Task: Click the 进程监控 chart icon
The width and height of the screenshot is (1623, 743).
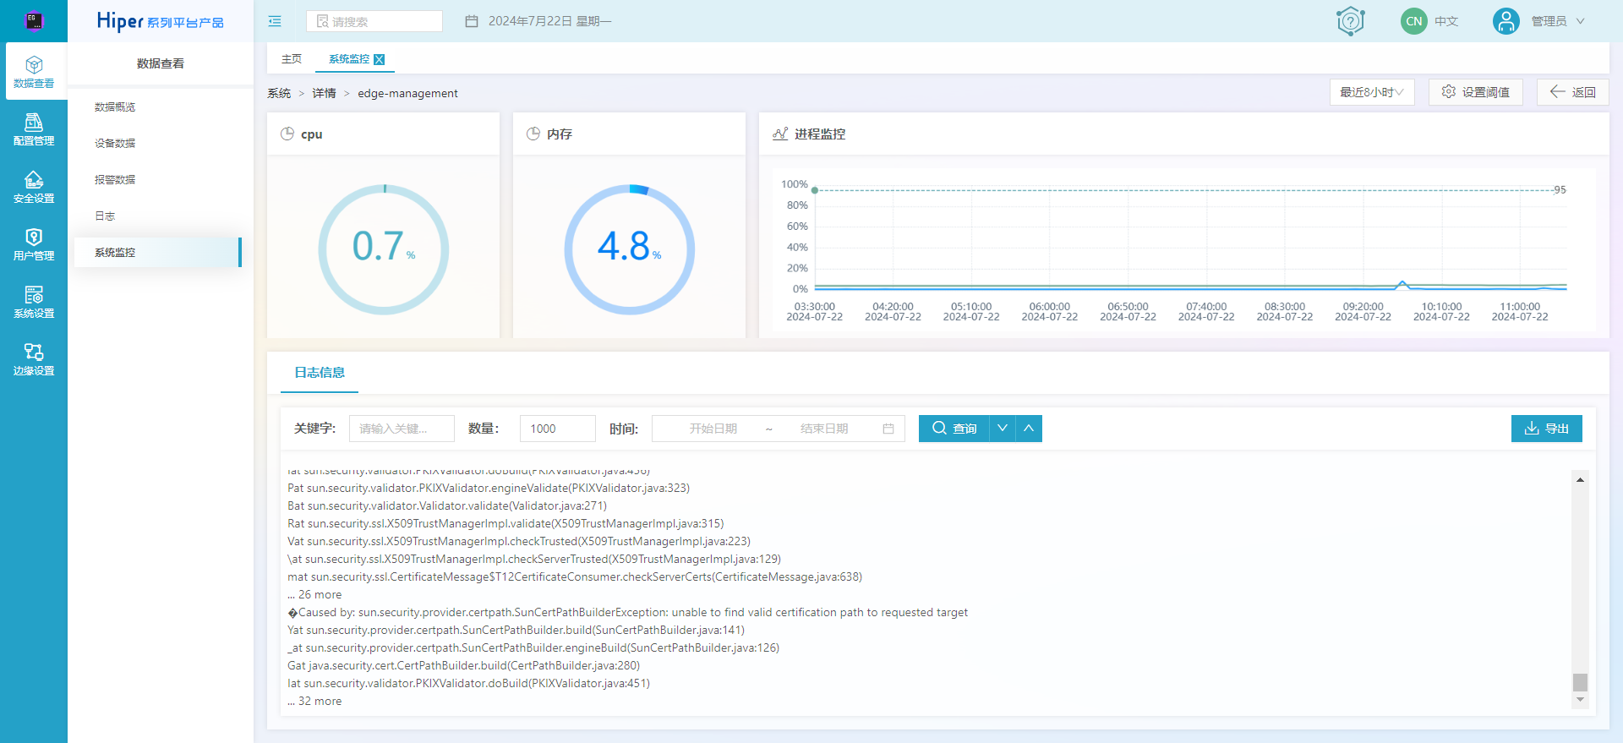Action: click(x=780, y=134)
